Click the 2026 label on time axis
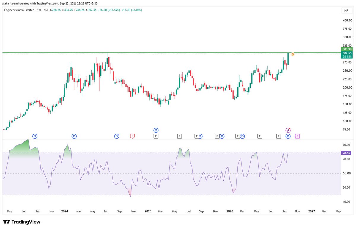Screen dimensions: 356x229 pyautogui.click(x=230, y=211)
